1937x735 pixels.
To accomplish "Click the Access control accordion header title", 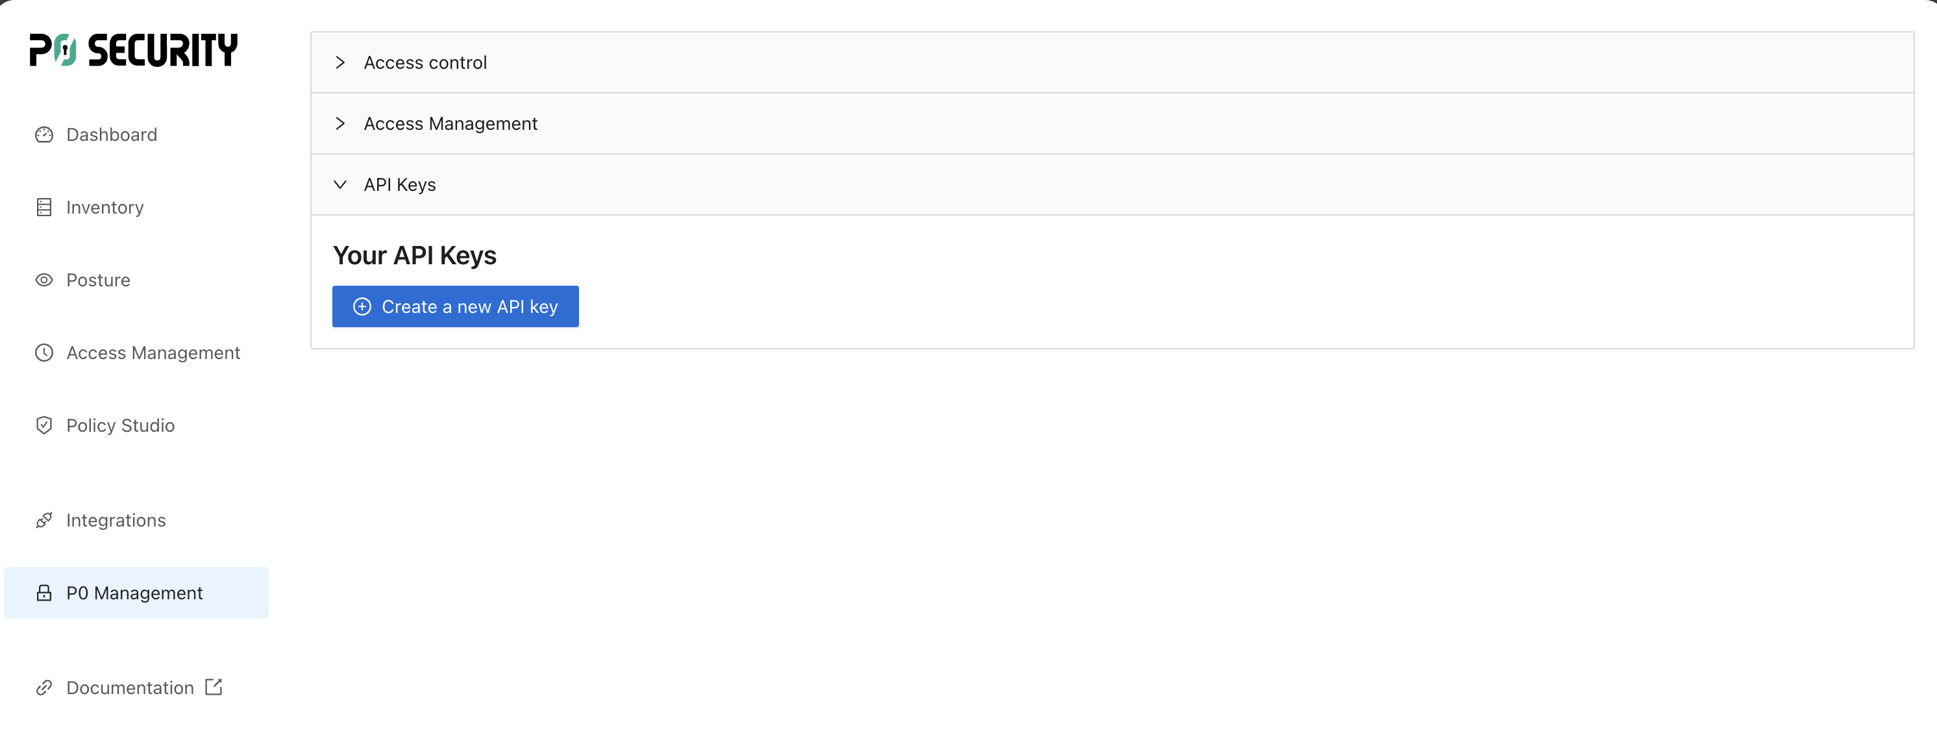I will (x=425, y=62).
